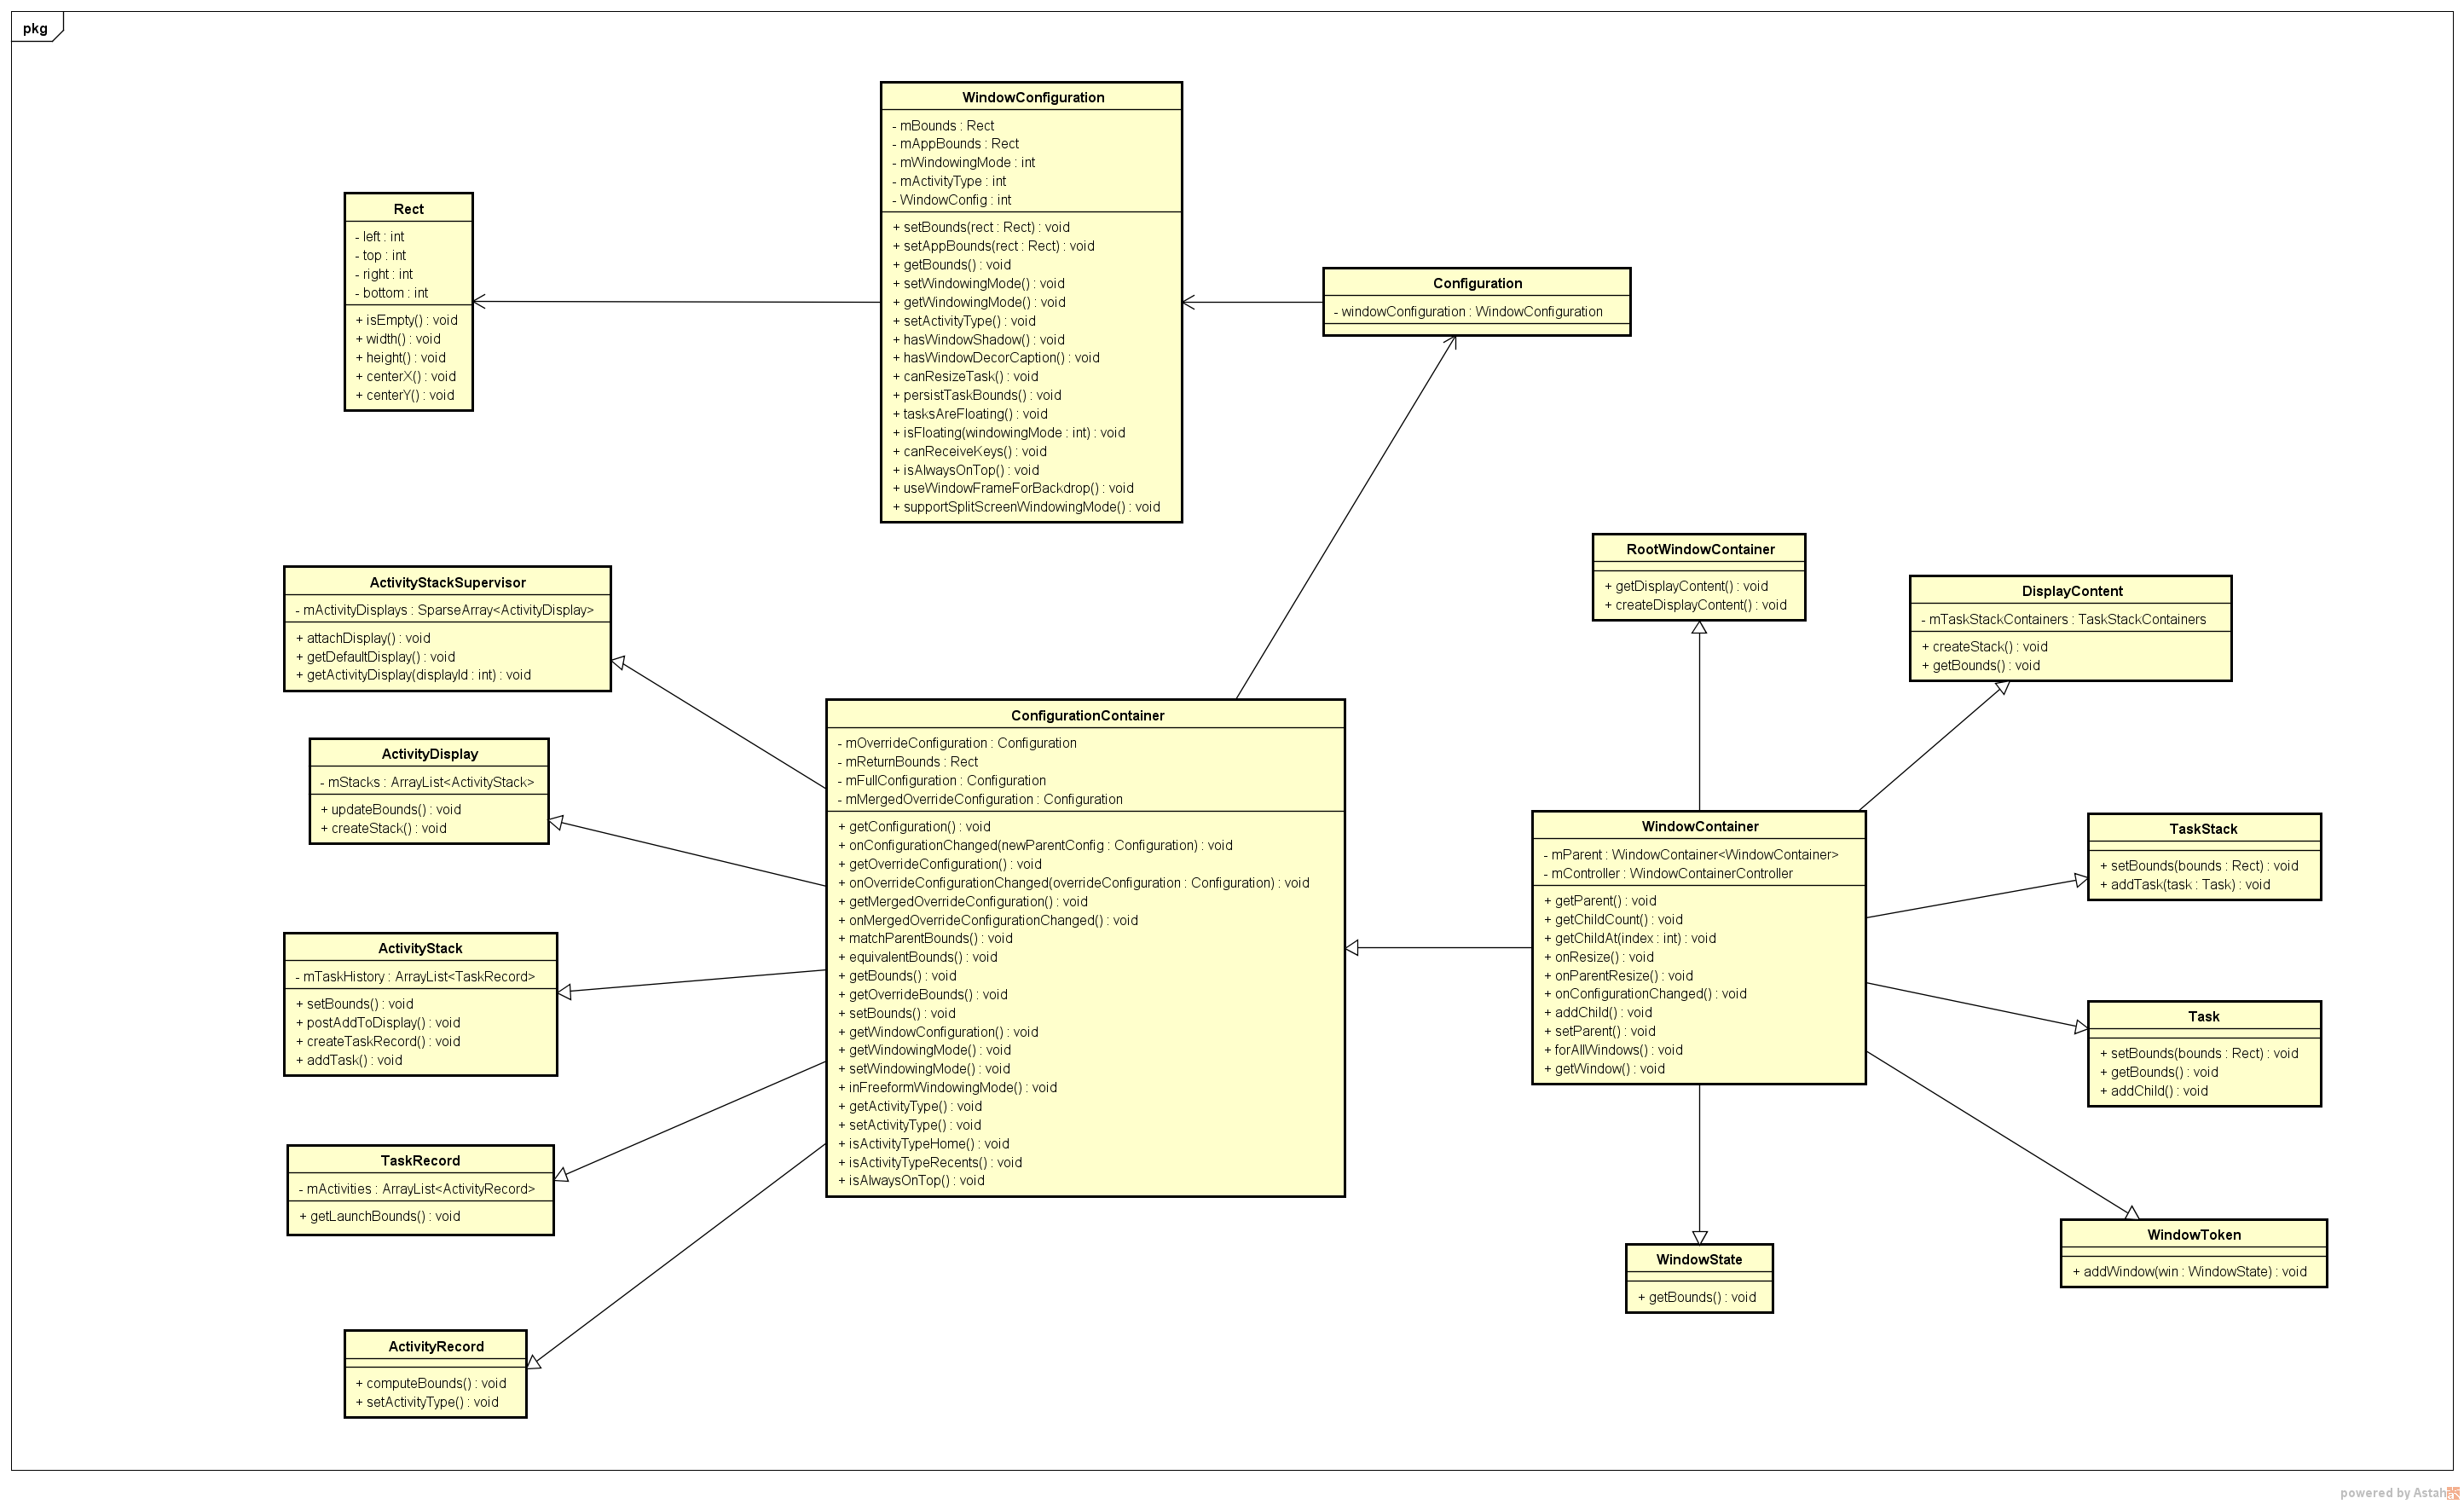Click the Rect class header
The image size is (2464, 1504).
click(x=408, y=209)
